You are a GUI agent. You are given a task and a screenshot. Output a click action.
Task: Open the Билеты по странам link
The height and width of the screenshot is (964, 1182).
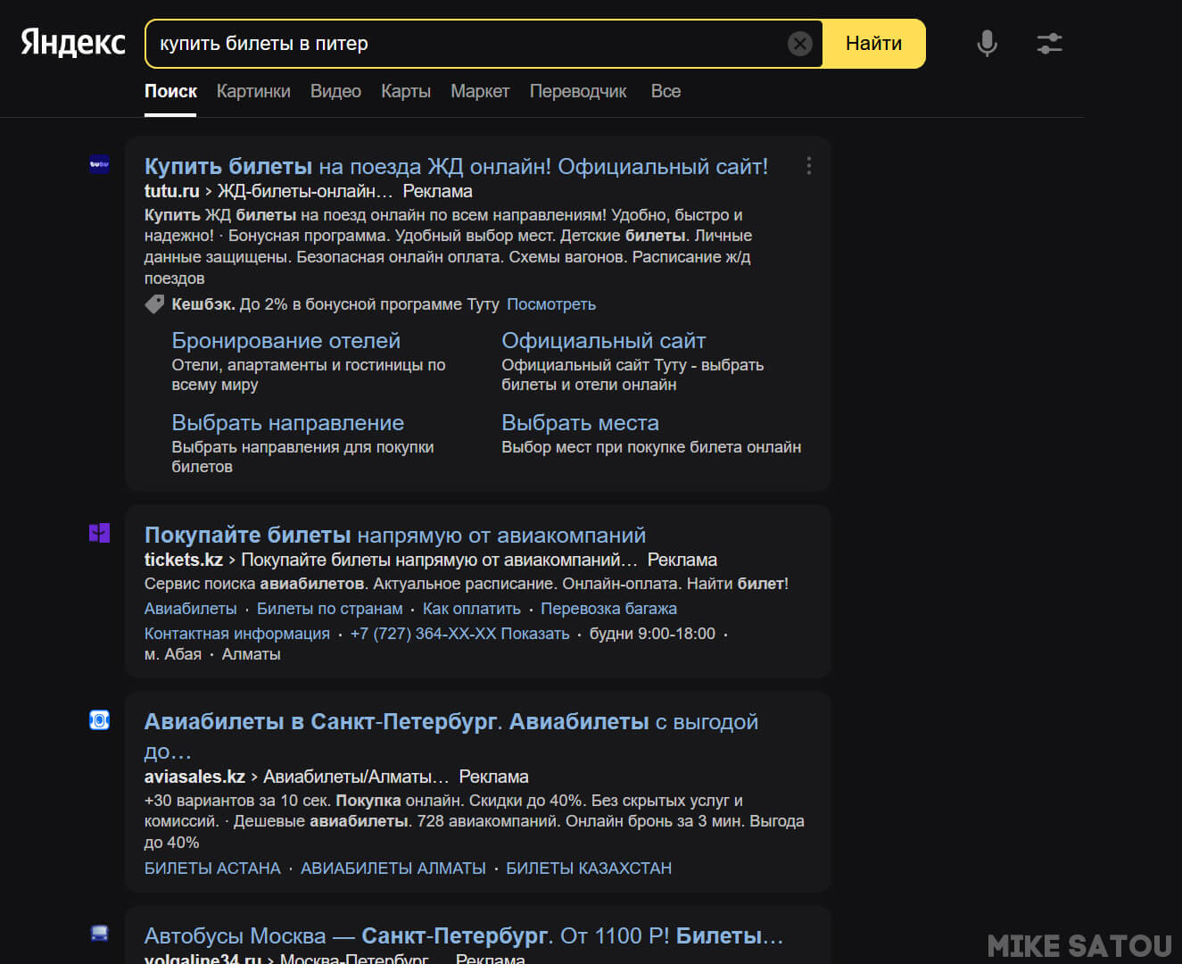(330, 609)
